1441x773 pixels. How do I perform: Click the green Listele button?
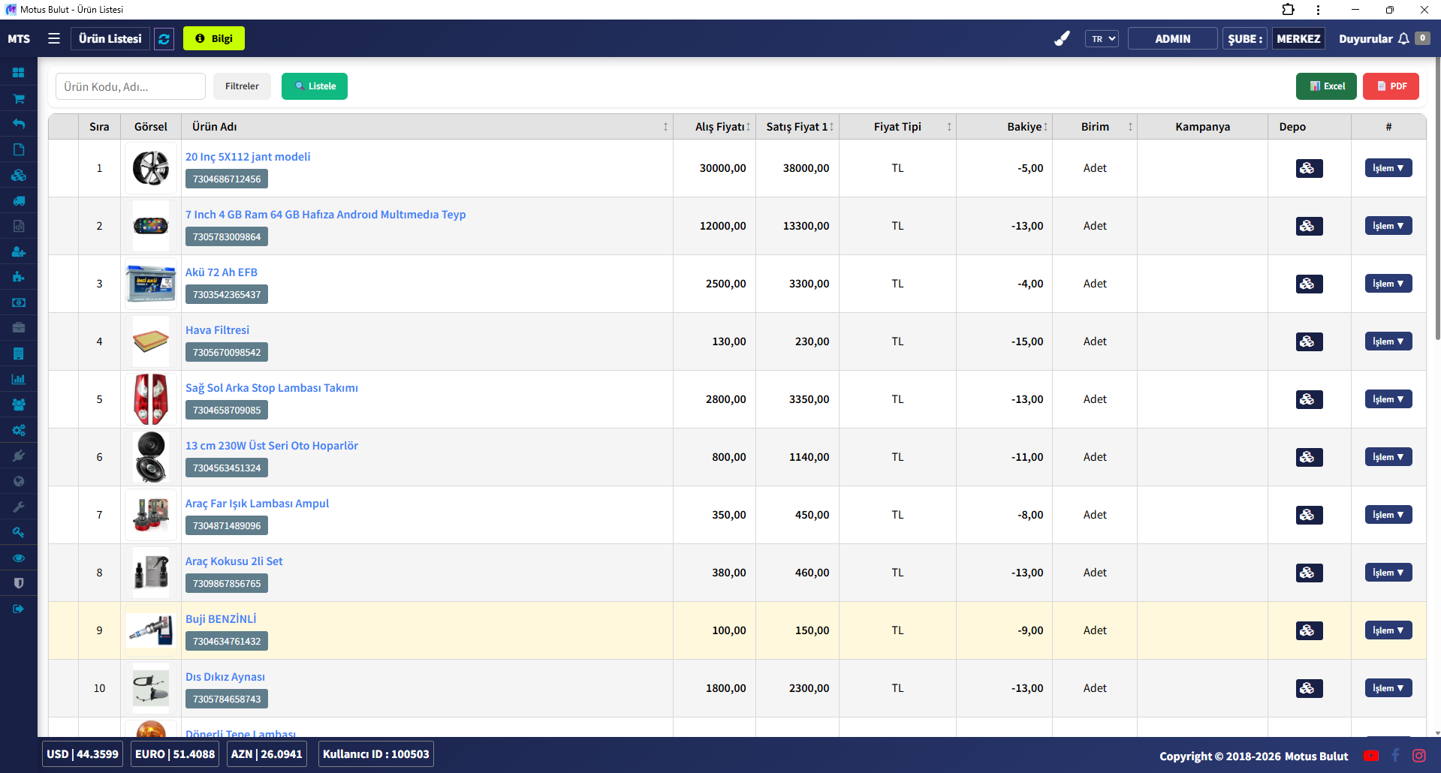pos(314,86)
